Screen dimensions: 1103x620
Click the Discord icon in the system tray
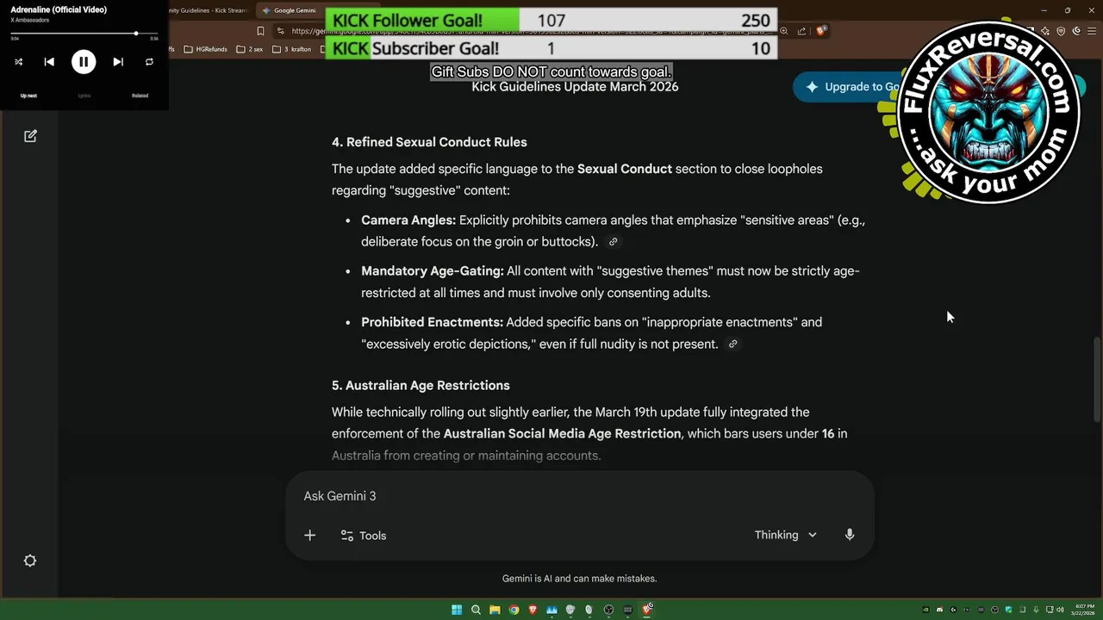coord(939,610)
